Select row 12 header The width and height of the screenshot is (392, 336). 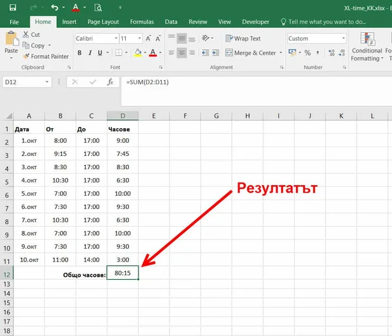pyautogui.click(x=7, y=274)
